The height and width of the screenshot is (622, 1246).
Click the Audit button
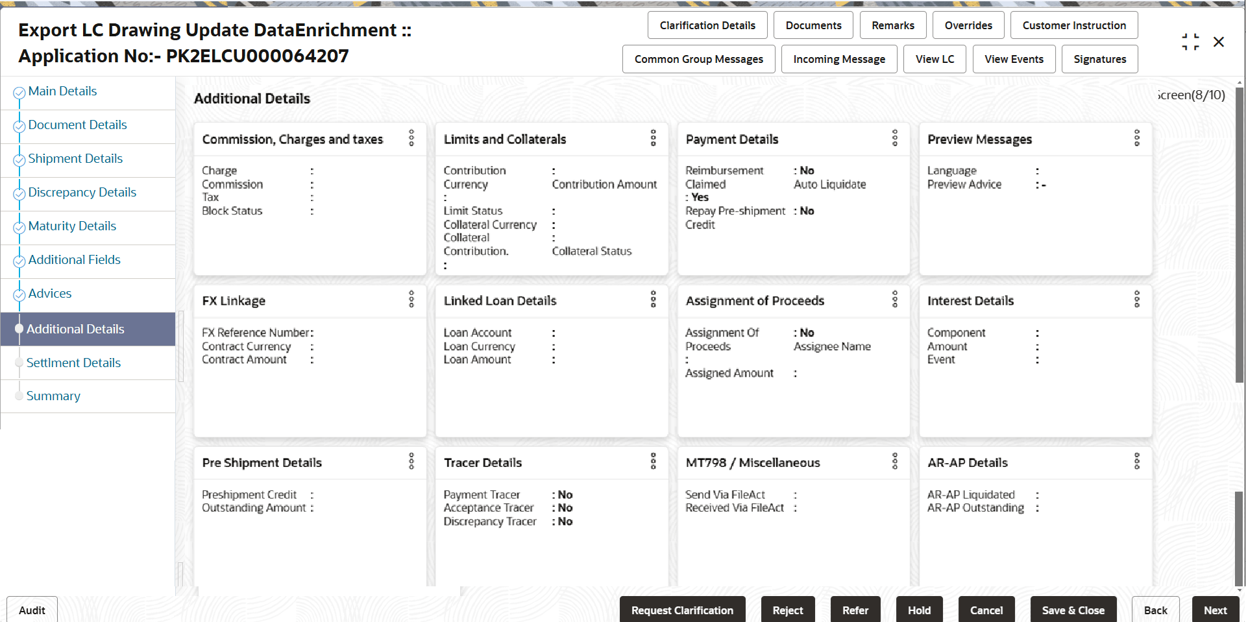pos(32,610)
